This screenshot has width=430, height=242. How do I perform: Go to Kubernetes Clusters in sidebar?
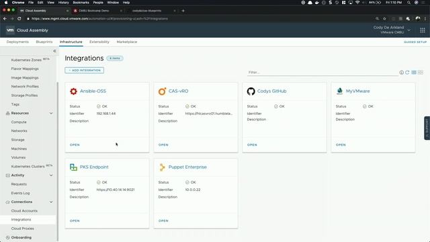coord(28,167)
